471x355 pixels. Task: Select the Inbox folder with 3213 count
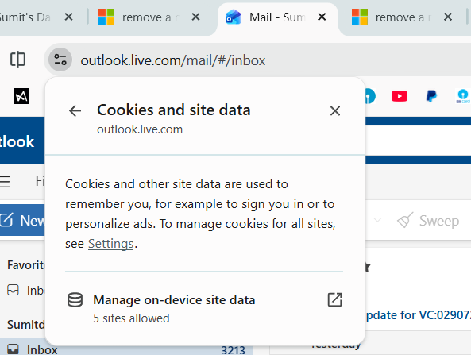coord(126,349)
